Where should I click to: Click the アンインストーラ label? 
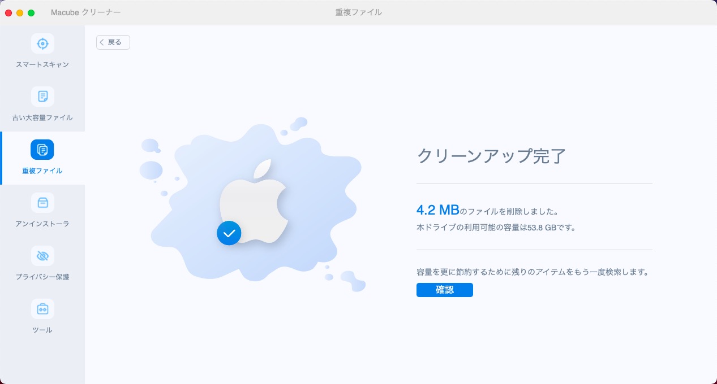[x=42, y=224]
